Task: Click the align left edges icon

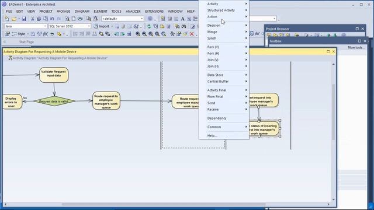Action: click(x=75, y=34)
